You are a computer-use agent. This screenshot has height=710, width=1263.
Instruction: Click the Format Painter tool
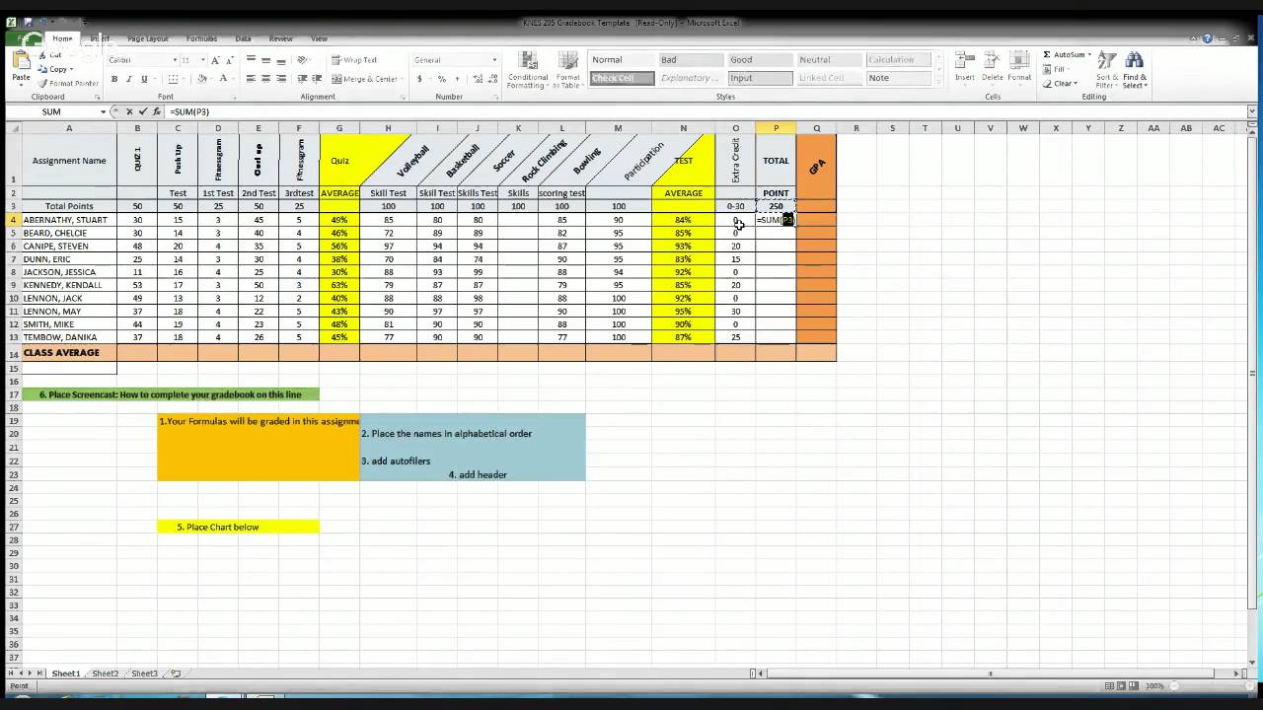tap(69, 83)
